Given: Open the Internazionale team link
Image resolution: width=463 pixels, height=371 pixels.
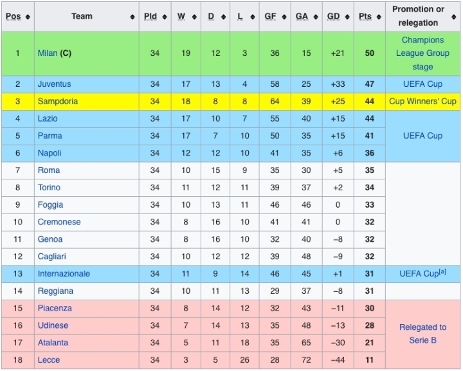Looking at the screenshot, I should click(64, 274).
